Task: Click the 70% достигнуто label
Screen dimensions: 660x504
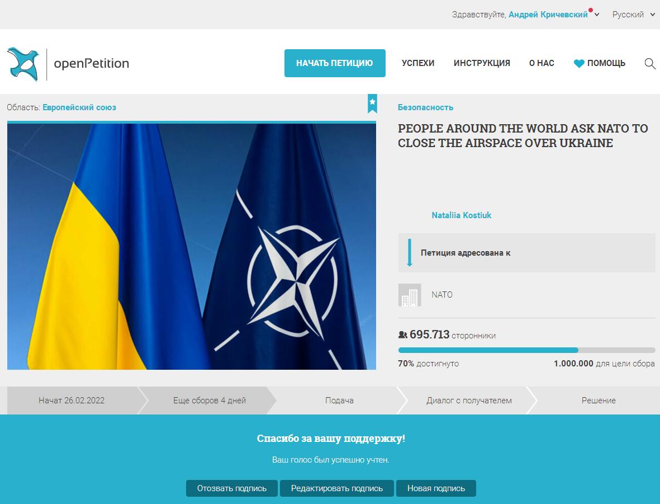Action: [x=429, y=364]
